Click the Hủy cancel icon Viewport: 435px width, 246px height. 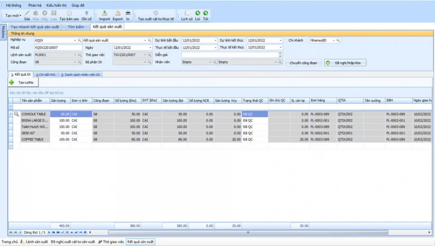44,13
